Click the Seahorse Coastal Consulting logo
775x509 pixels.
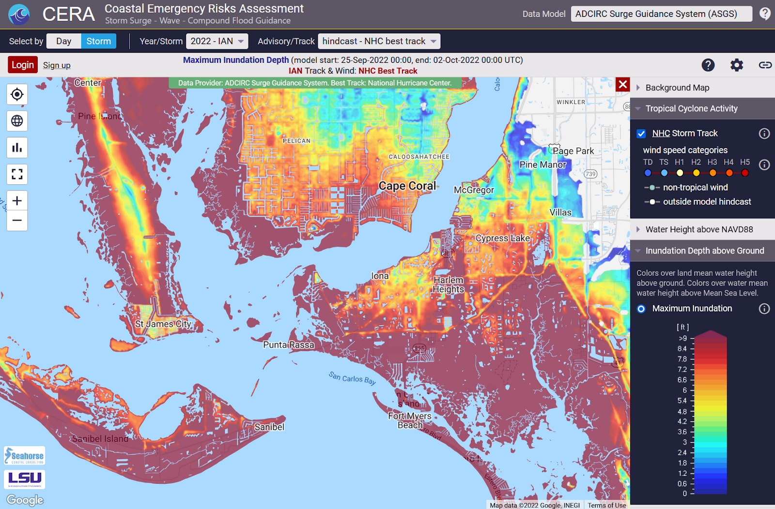[25, 456]
